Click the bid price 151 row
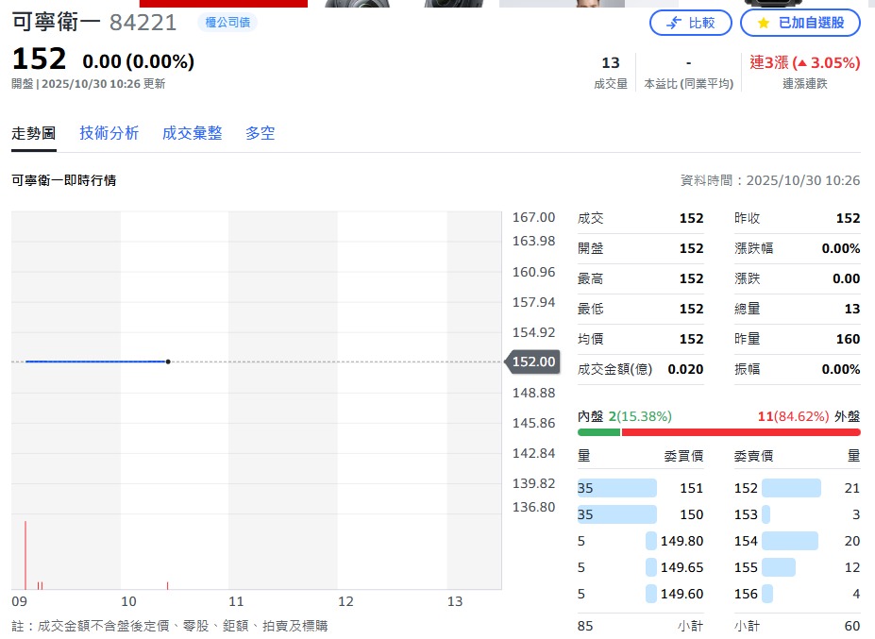 pyautogui.click(x=640, y=488)
